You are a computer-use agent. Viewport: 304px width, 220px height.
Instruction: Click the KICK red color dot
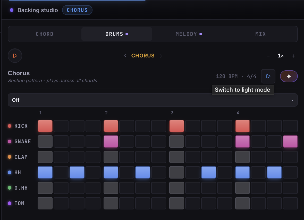pos(10,126)
